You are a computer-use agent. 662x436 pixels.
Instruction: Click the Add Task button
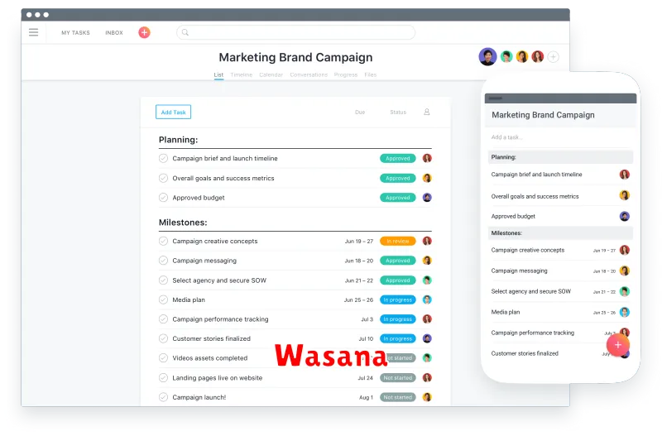click(173, 112)
